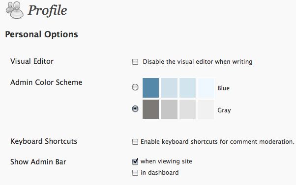The image size is (296, 185).
Task: Click the Profile users icon
Action: point(15,10)
